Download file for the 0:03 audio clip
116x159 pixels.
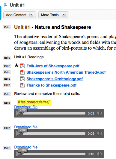click(26, 107)
